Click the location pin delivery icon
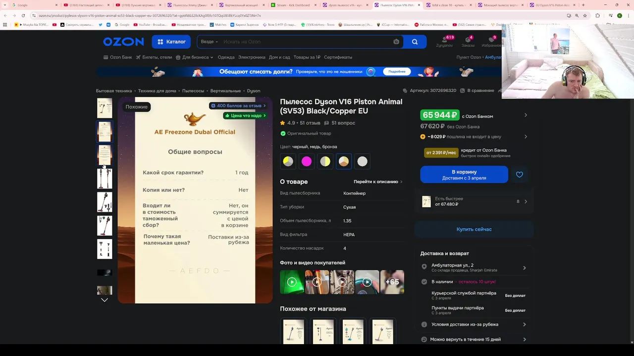This screenshot has height=356, width=634. [x=424, y=267]
